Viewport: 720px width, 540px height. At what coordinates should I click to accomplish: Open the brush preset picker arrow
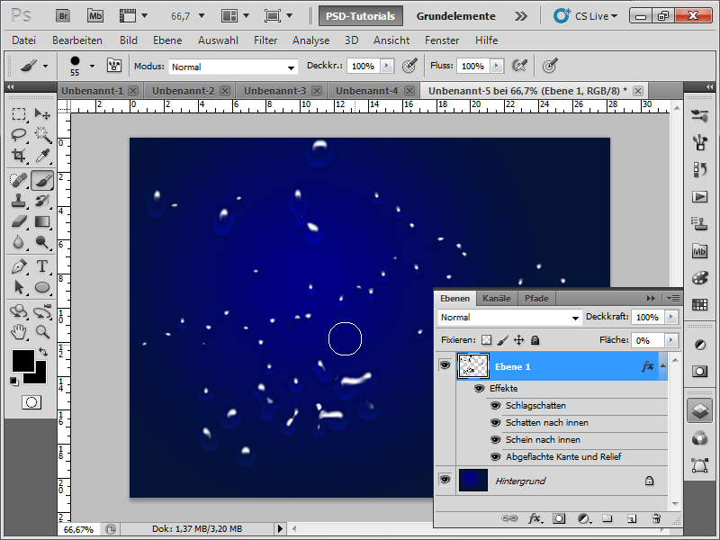point(93,66)
